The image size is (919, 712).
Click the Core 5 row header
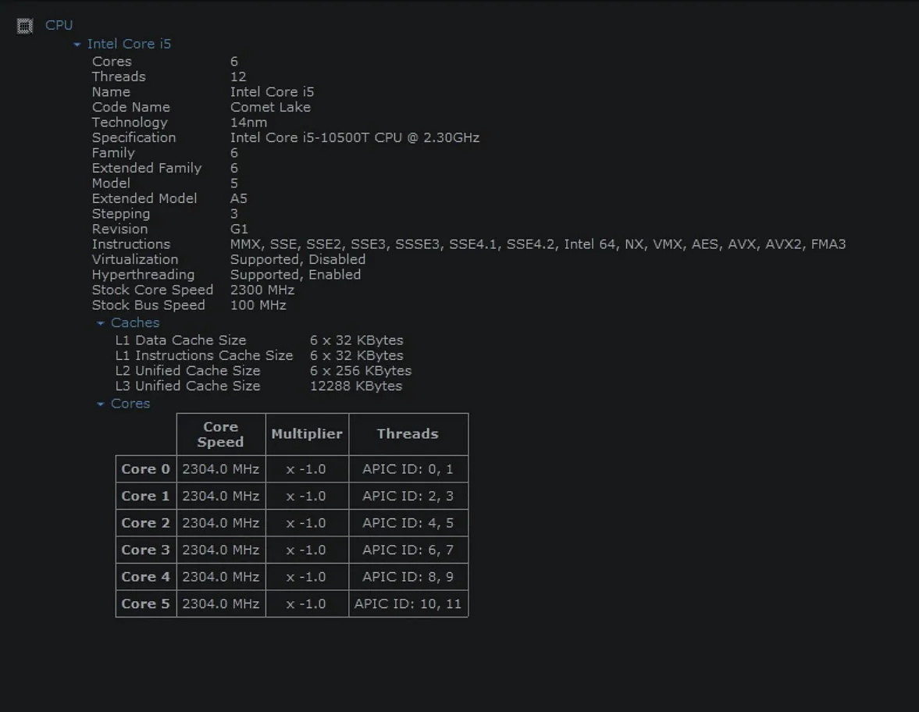point(146,604)
